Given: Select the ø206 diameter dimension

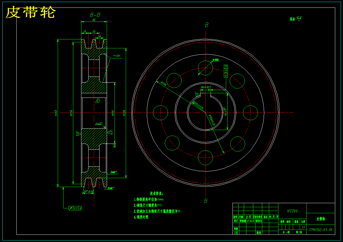Looking at the screenshot, I should coord(163,84).
